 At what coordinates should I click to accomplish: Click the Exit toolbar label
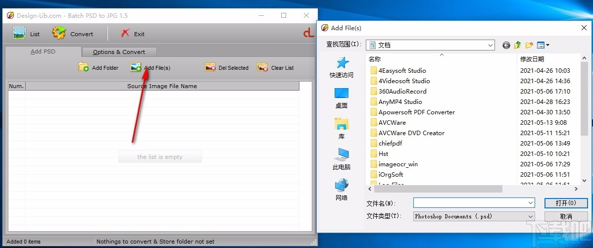pos(139,34)
